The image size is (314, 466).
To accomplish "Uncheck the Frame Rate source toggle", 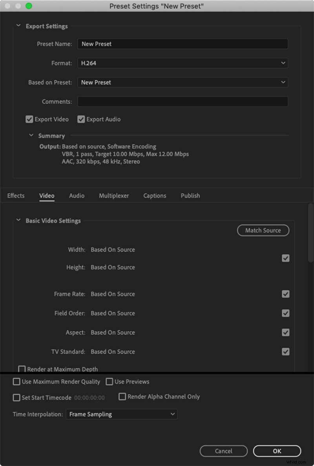I will (286, 294).
